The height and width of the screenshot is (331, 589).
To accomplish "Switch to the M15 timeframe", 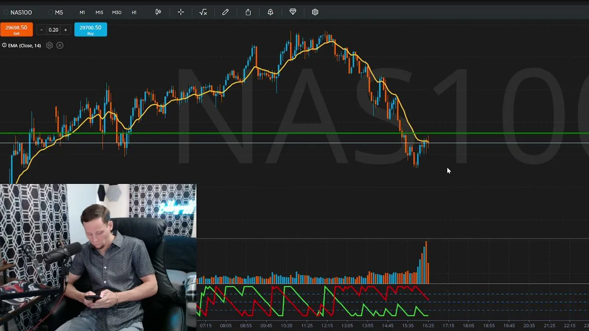I will point(99,12).
